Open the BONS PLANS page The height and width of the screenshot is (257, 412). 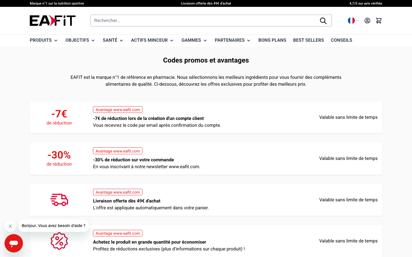click(x=272, y=40)
